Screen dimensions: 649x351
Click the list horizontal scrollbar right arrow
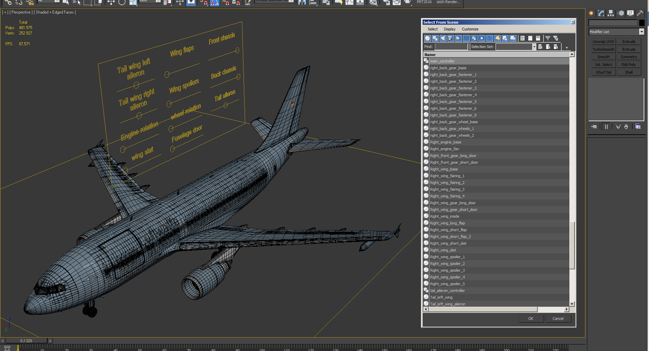pos(566,309)
